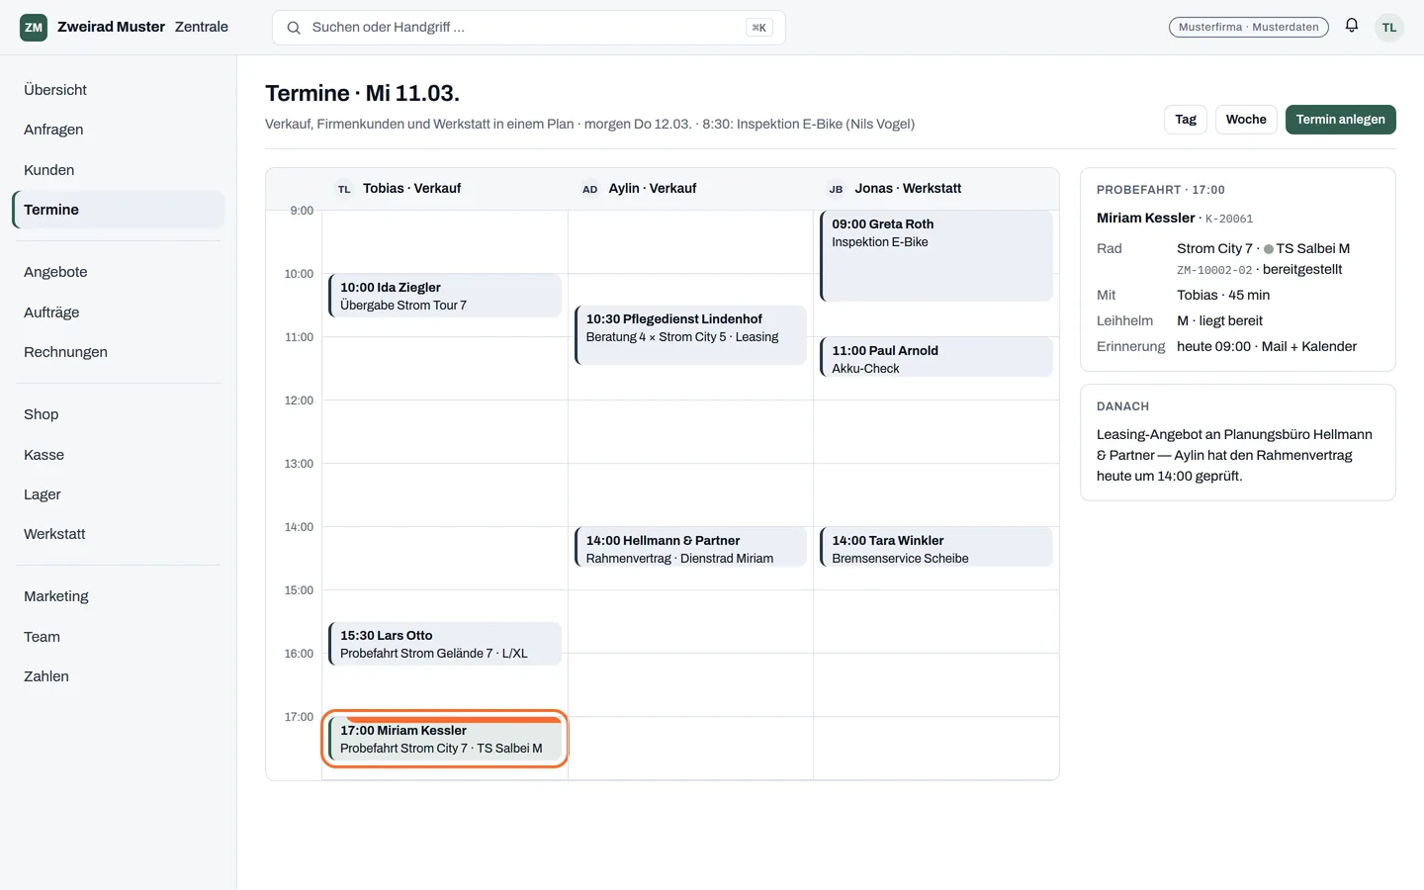Image resolution: width=1424 pixels, height=890 pixels.
Task: Open the 09:00 Greta Roth inspection
Action: pyautogui.click(x=936, y=256)
